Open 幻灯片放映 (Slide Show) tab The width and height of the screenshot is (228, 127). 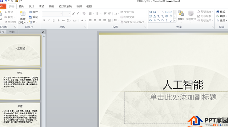click(x=65, y=6)
